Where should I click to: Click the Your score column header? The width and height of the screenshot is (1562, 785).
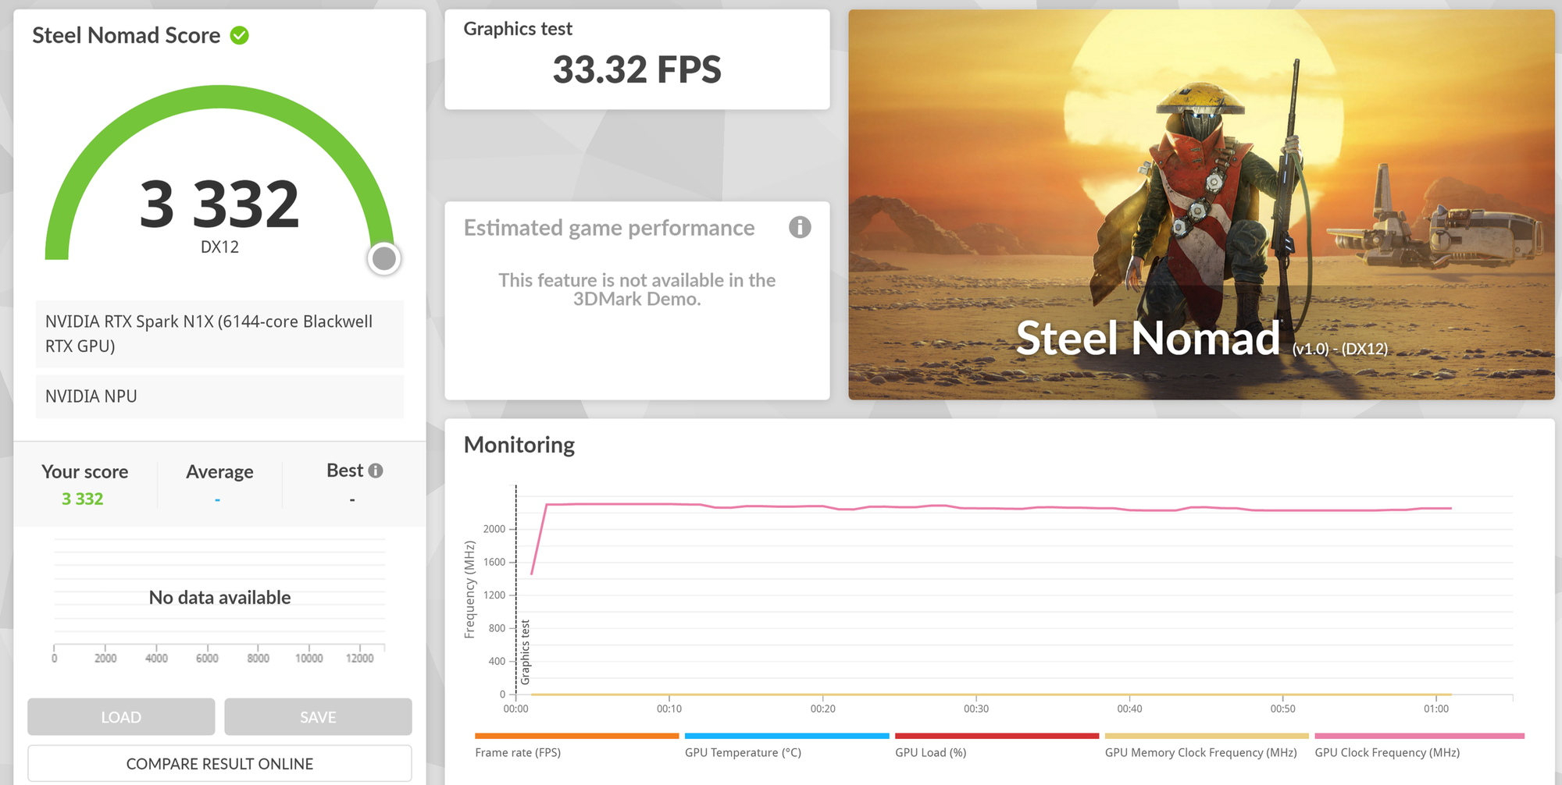click(84, 472)
